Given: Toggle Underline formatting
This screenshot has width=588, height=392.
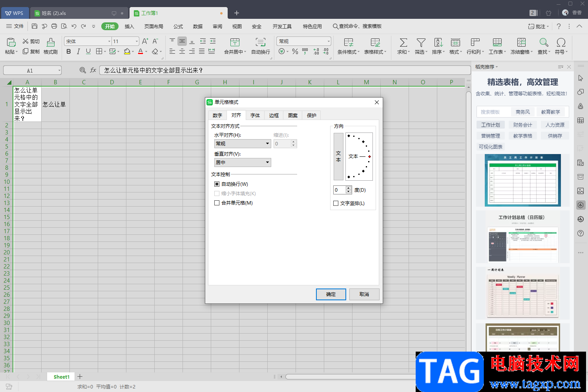Looking at the screenshot, I should click(x=88, y=51).
